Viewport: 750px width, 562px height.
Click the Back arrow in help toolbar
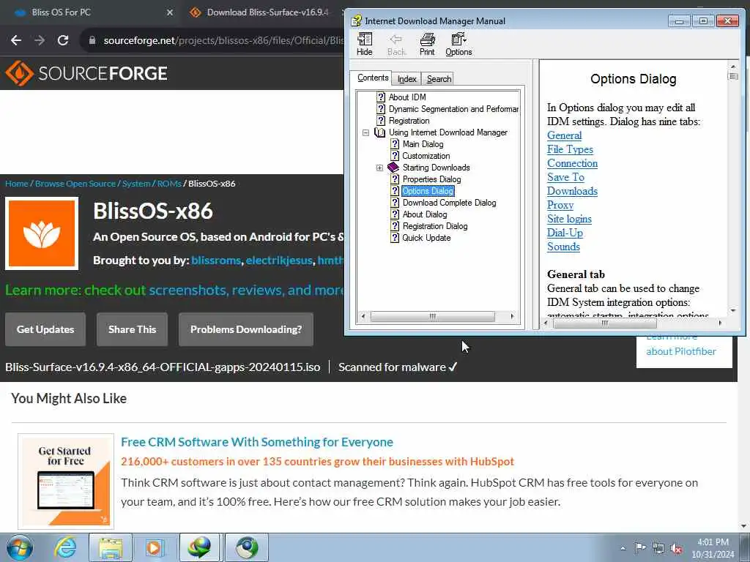(396, 44)
